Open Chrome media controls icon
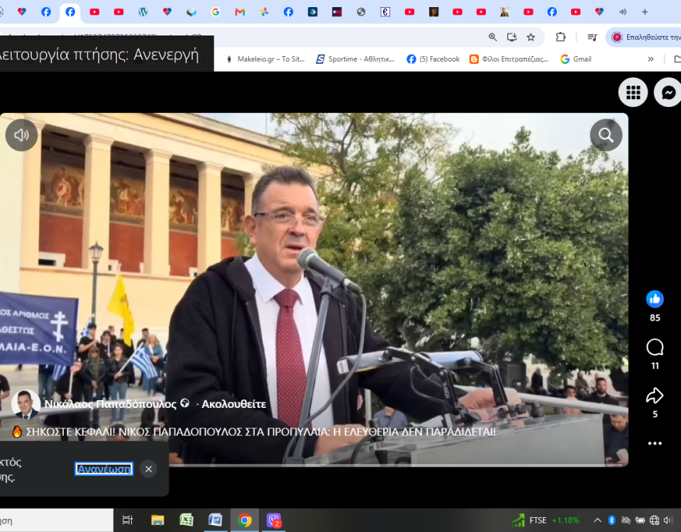 592,37
